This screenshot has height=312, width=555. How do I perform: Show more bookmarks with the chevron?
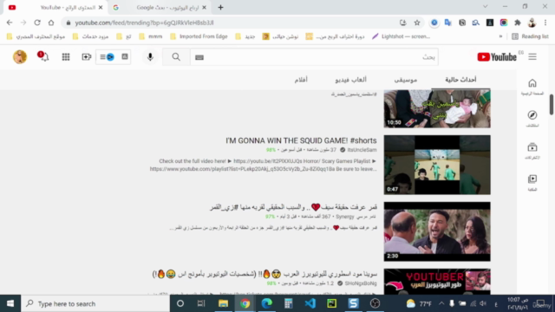click(x=500, y=36)
